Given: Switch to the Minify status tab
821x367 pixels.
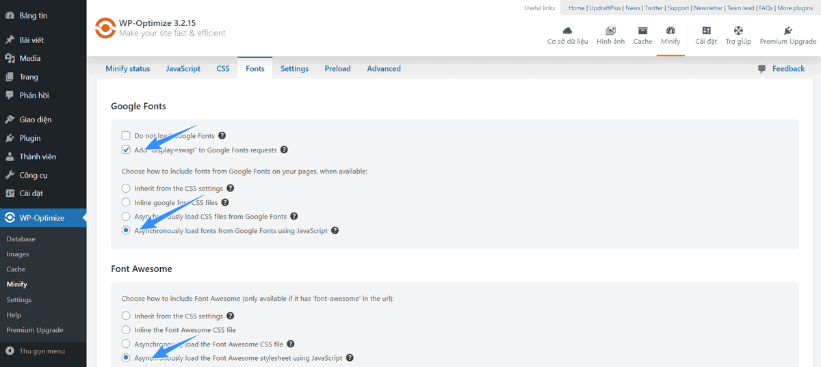Looking at the screenshot, I should click(128, 68).
